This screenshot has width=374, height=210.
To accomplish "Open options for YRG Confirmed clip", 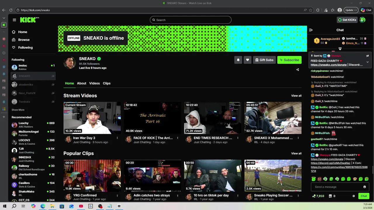I will point(117,195).
